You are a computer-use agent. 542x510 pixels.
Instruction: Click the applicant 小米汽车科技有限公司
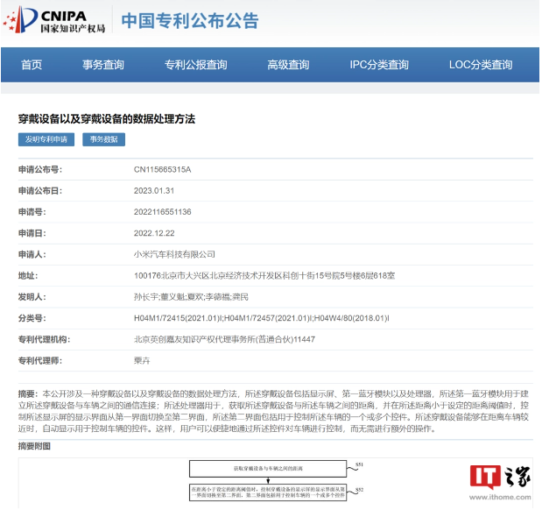click(x=174, y=254)
